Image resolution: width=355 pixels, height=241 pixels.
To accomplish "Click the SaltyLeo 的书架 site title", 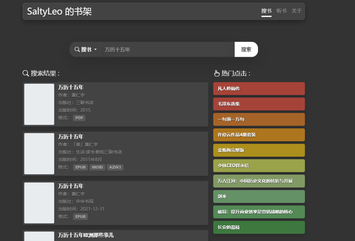I will click(59, 11).
